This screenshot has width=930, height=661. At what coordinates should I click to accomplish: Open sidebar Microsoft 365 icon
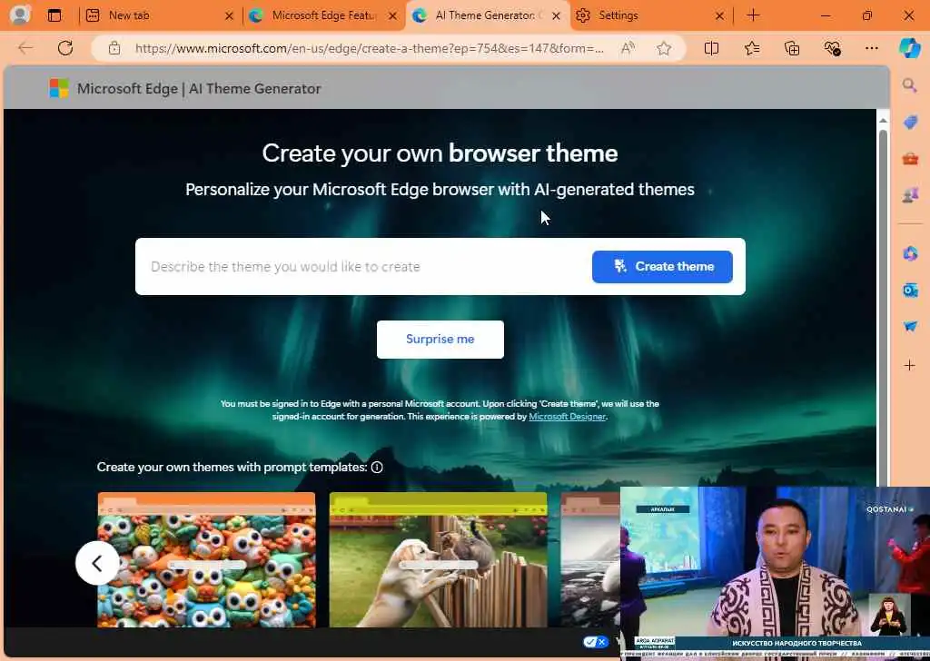(910, 253)
